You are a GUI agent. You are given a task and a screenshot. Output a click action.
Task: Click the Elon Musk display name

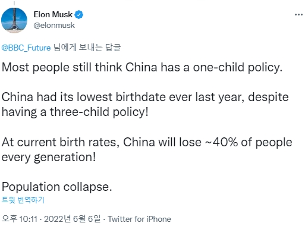click(53, 14)
